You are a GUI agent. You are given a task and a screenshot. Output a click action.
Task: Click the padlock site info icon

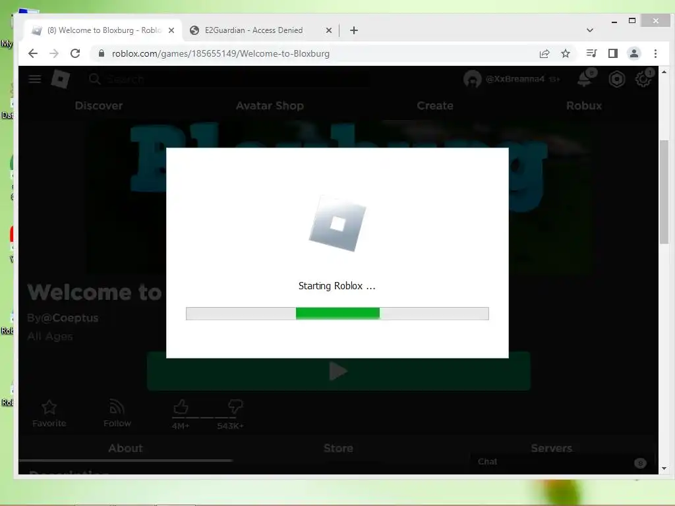[102, 53]
